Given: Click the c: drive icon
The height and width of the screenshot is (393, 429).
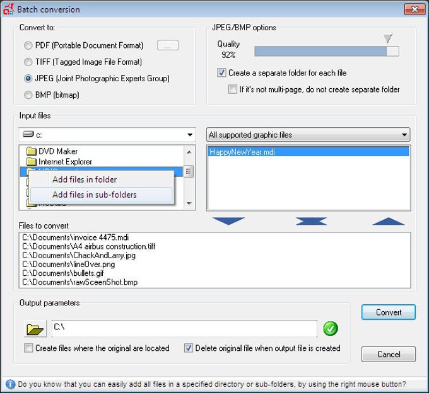Looking at the screenshot, I should tap(28, 134).
